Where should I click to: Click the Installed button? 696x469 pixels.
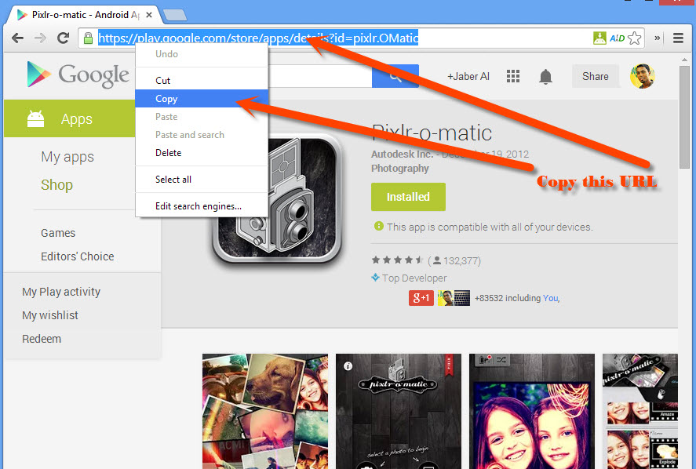tap(408, 197)
